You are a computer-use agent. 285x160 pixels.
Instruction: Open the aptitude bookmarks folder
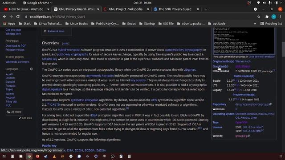tap(217, 24)
